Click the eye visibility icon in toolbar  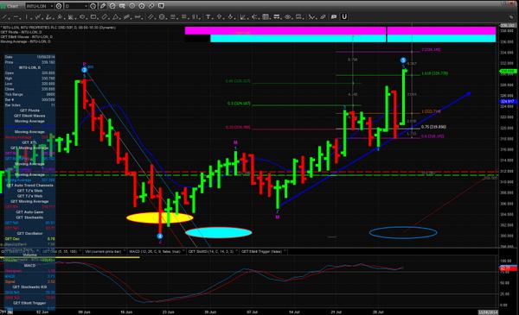tap(288, 16)
